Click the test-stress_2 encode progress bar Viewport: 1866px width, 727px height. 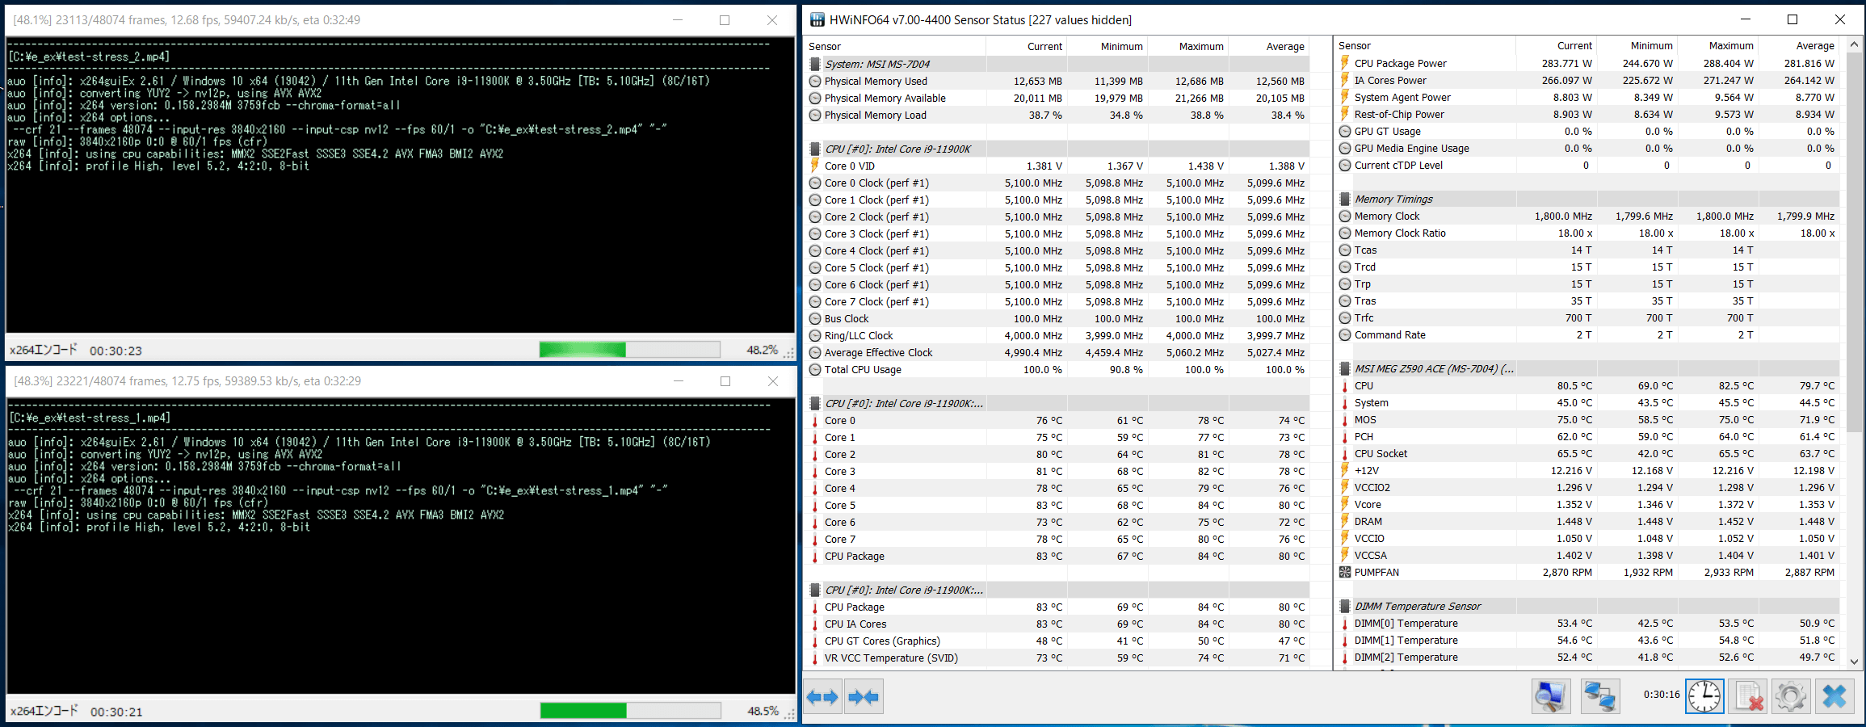630,349
